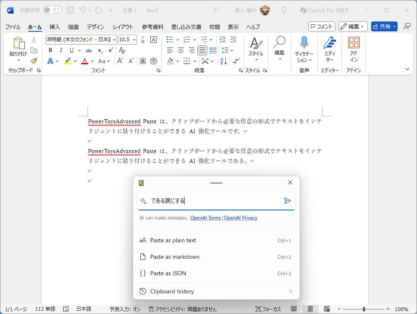The height and width of the screenshot is (314, 417).
Task: Apply strikethrough to text
Action: point(88,50)
